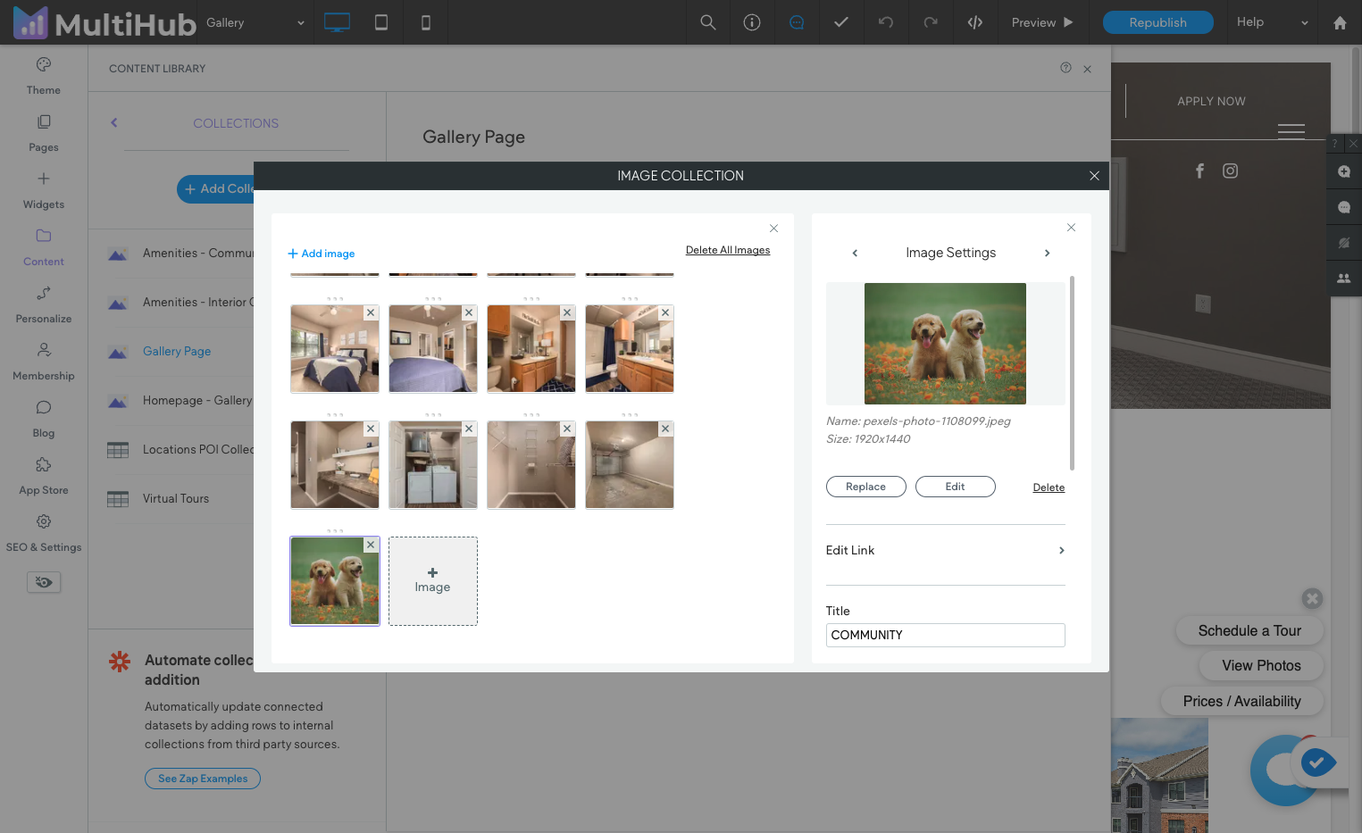Click the Image Settings panel scrollbar
This screenshot has height=833, width=1362.
click(x=1072, y=373)
